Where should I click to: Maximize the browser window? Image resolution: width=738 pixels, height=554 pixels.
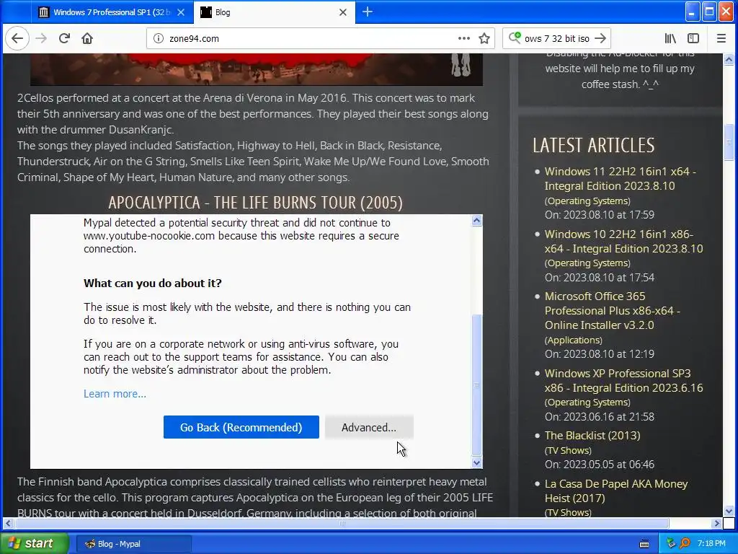(709, 12)
